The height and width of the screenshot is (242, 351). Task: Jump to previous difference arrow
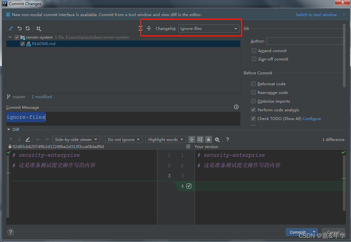(11, 139)
